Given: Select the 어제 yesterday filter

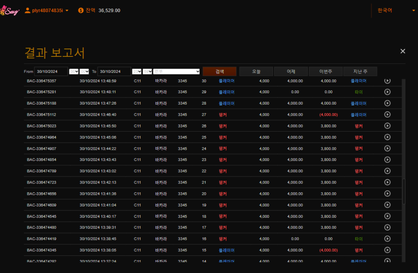Looking at the screenshot, I should click(x=291, y=71).
